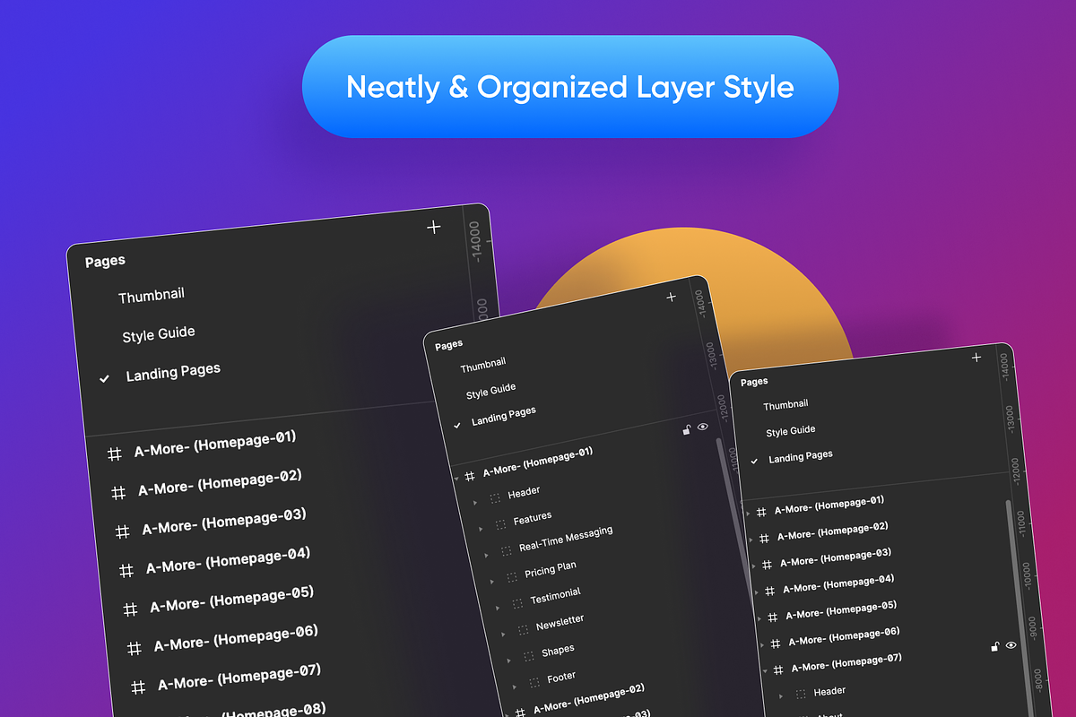Click the Features group icon in middle panel

pos(500,523)
